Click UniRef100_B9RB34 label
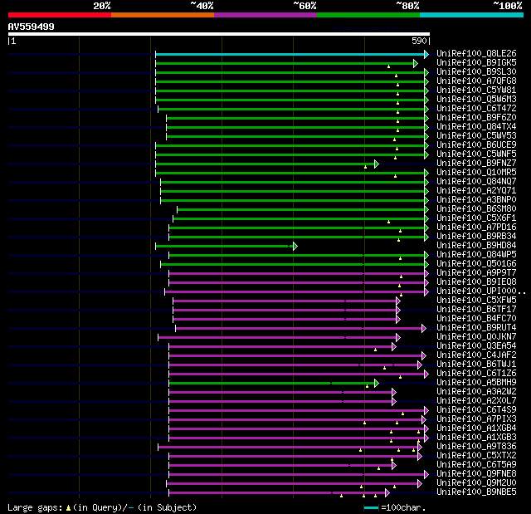Image resolution: width=531 pixels, height=514 pixels. coord(476,237)
